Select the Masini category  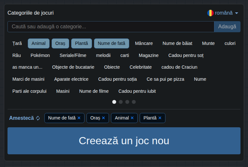click(x=63, y=91)
